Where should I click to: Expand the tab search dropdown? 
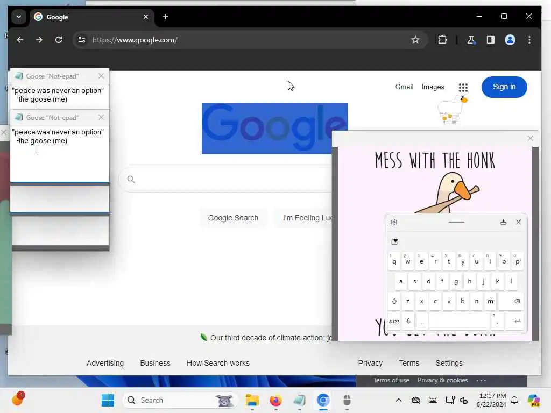19,17
